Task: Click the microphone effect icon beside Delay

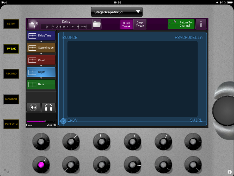Action: point(33,24)
